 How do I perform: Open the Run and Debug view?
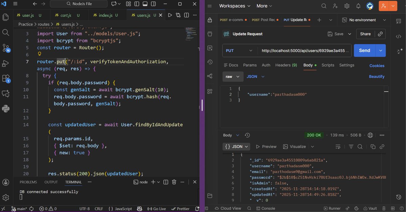pos(5,63)
